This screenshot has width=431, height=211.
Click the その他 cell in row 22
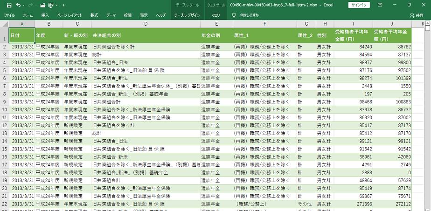pos(306,204)
